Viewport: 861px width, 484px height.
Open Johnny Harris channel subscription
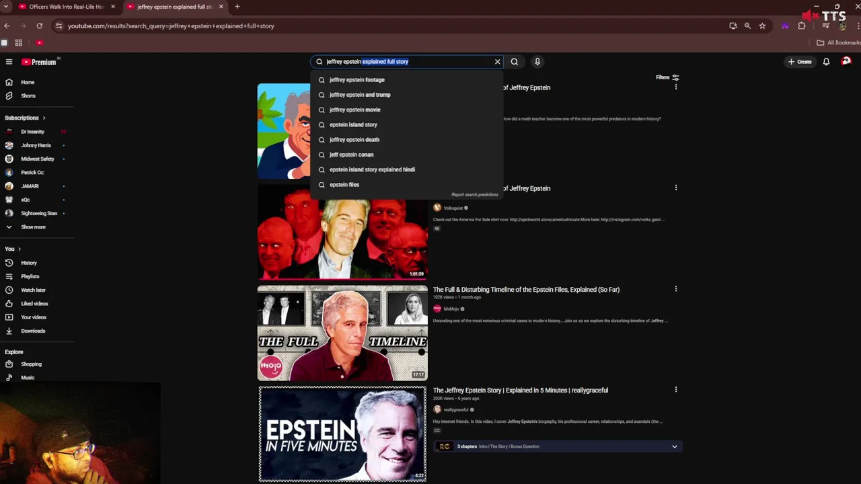click(x=35, y=145)
